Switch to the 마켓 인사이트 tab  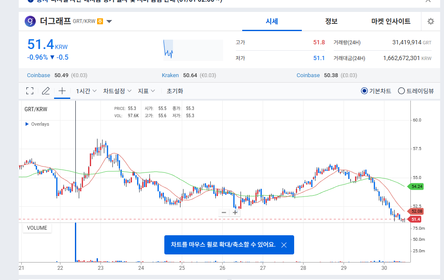click(391, 21)
